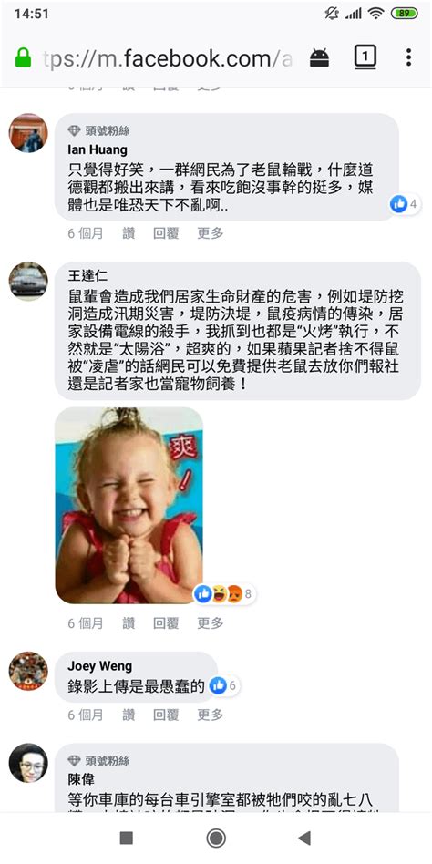Like Joey Weng's comment with 讚
This screenshot has height=864, width=432.
click(129, 715)
